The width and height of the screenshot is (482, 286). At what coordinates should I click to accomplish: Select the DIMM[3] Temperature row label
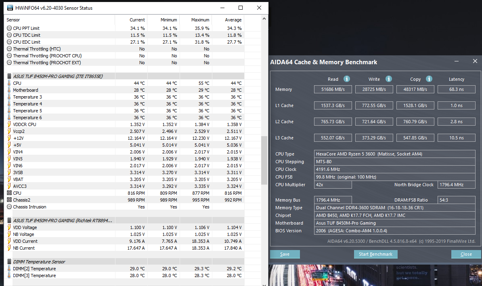point(34,275)
